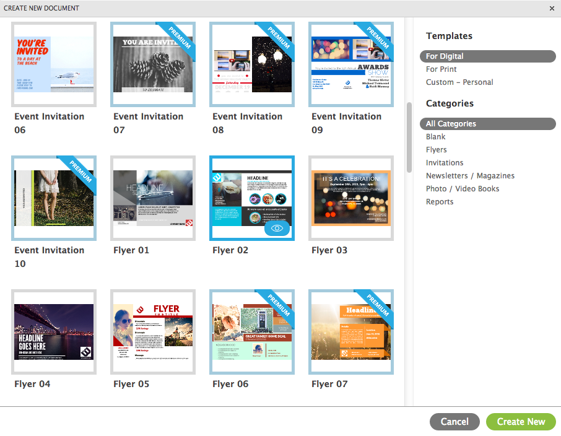Screen dimensions: 561x436
Task: Choose the Flyer 05 template thumbnail
Action: [x=153, y=332]
